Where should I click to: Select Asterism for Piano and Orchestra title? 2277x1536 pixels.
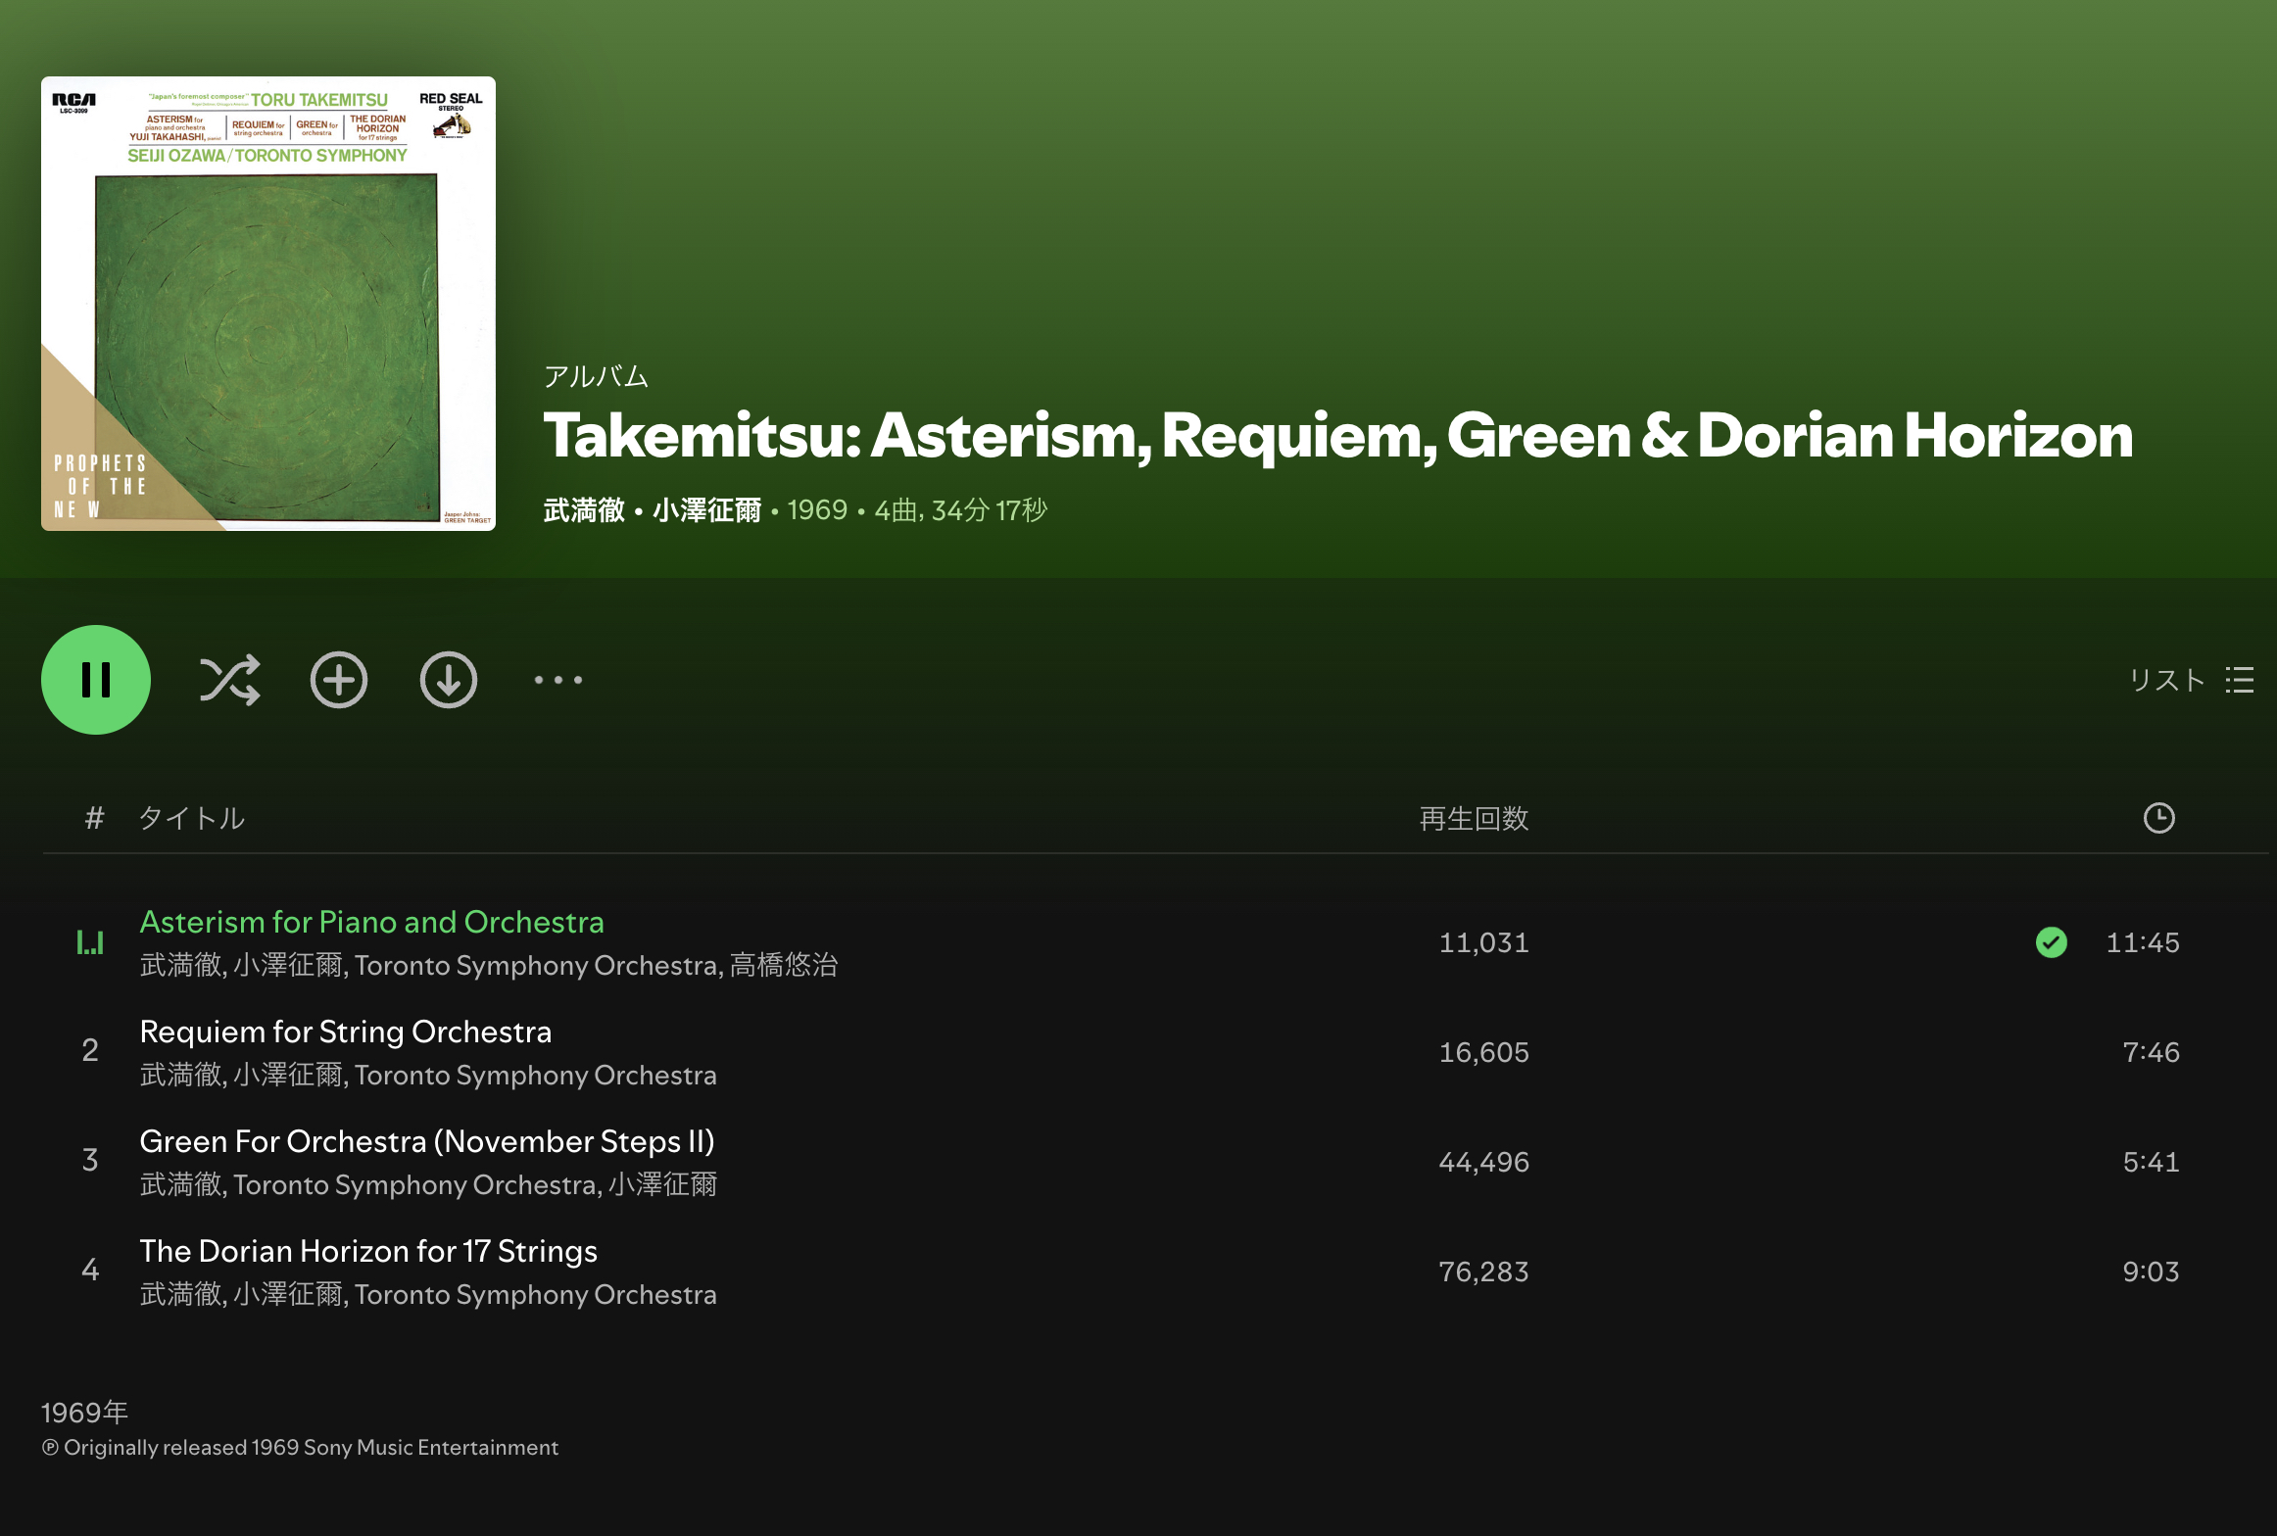point(371,922)
